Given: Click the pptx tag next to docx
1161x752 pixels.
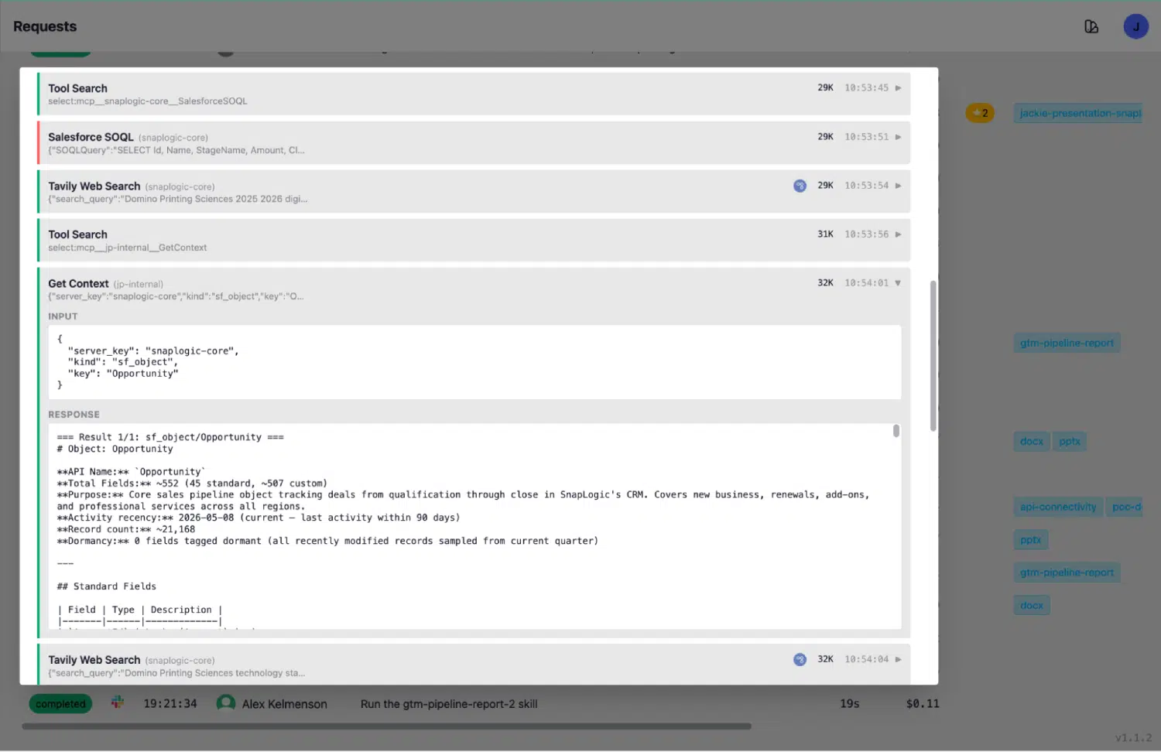Looking at the screenshot, I should pos(1070,442).
